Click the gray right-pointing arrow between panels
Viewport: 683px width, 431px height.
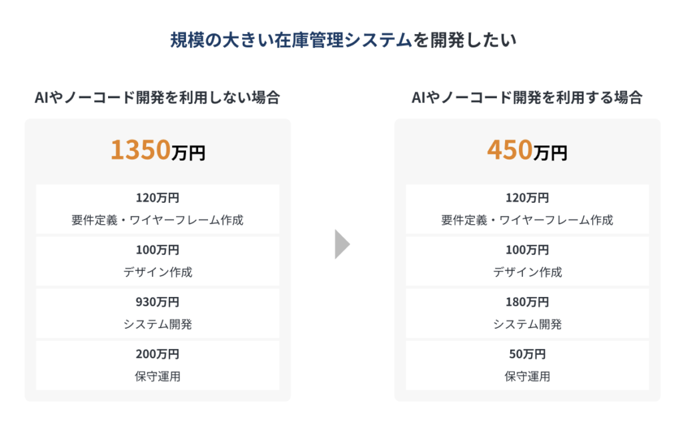coord(342,245)
